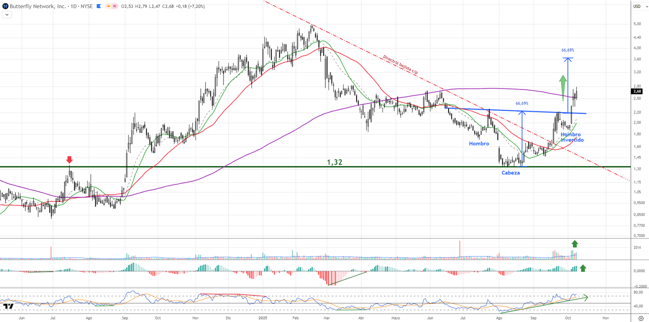Select the 'Cabeza' text annotation
This screenshot has width=649, height=322.
click(x=510, y=173)
